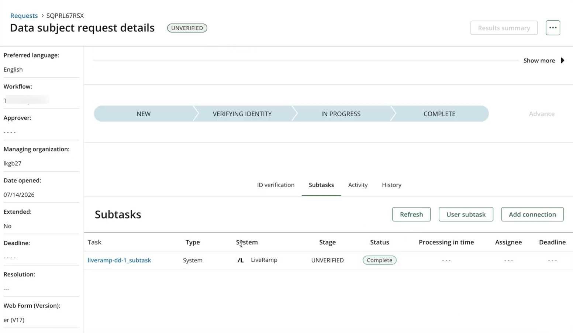
Task: Click the preferred language value English
Action: click(13, 69)
